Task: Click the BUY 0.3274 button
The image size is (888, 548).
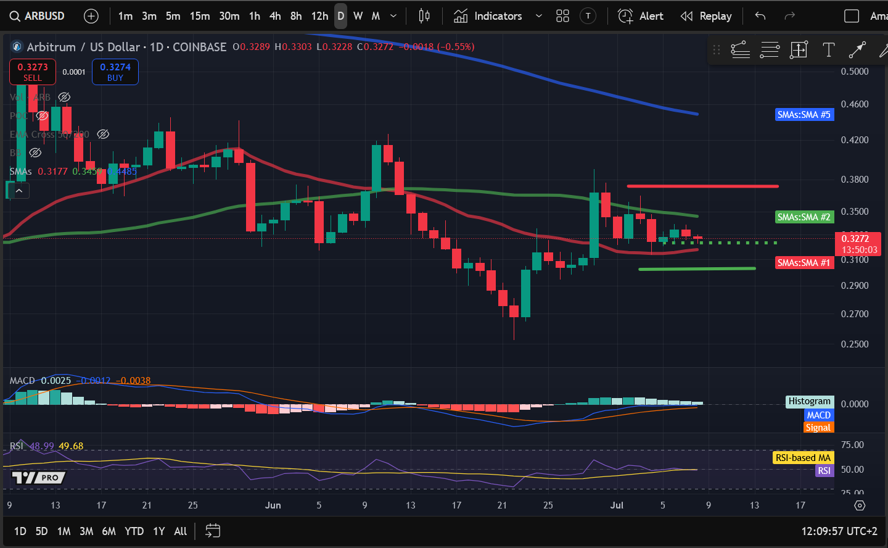Action: click(x=115, y=72)
